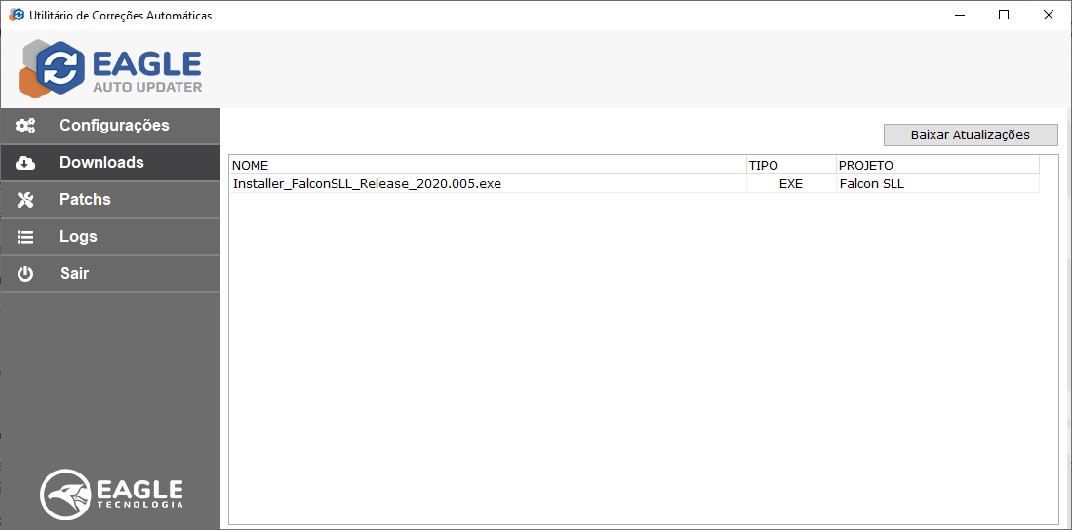
Task: Click the gears icon beside Configurações
Action: pos(26,126)
